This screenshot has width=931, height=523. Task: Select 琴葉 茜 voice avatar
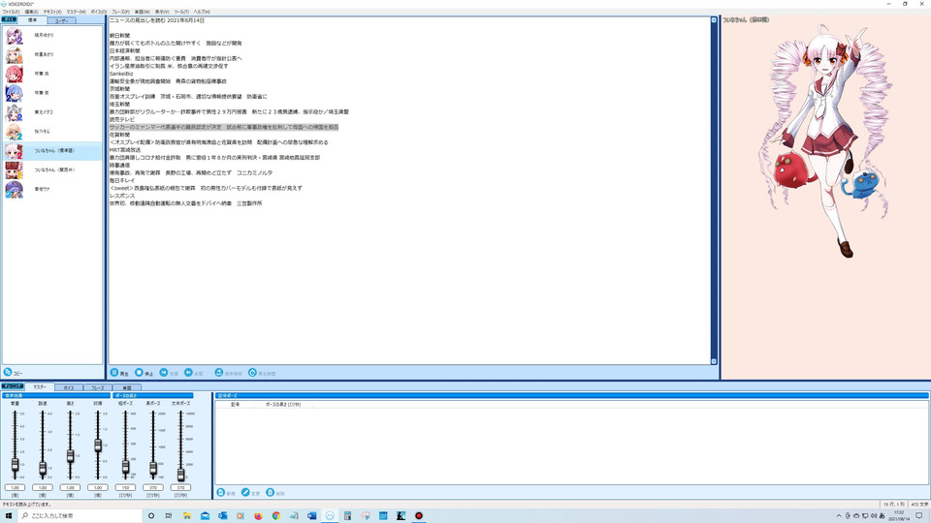pos(14,75)
